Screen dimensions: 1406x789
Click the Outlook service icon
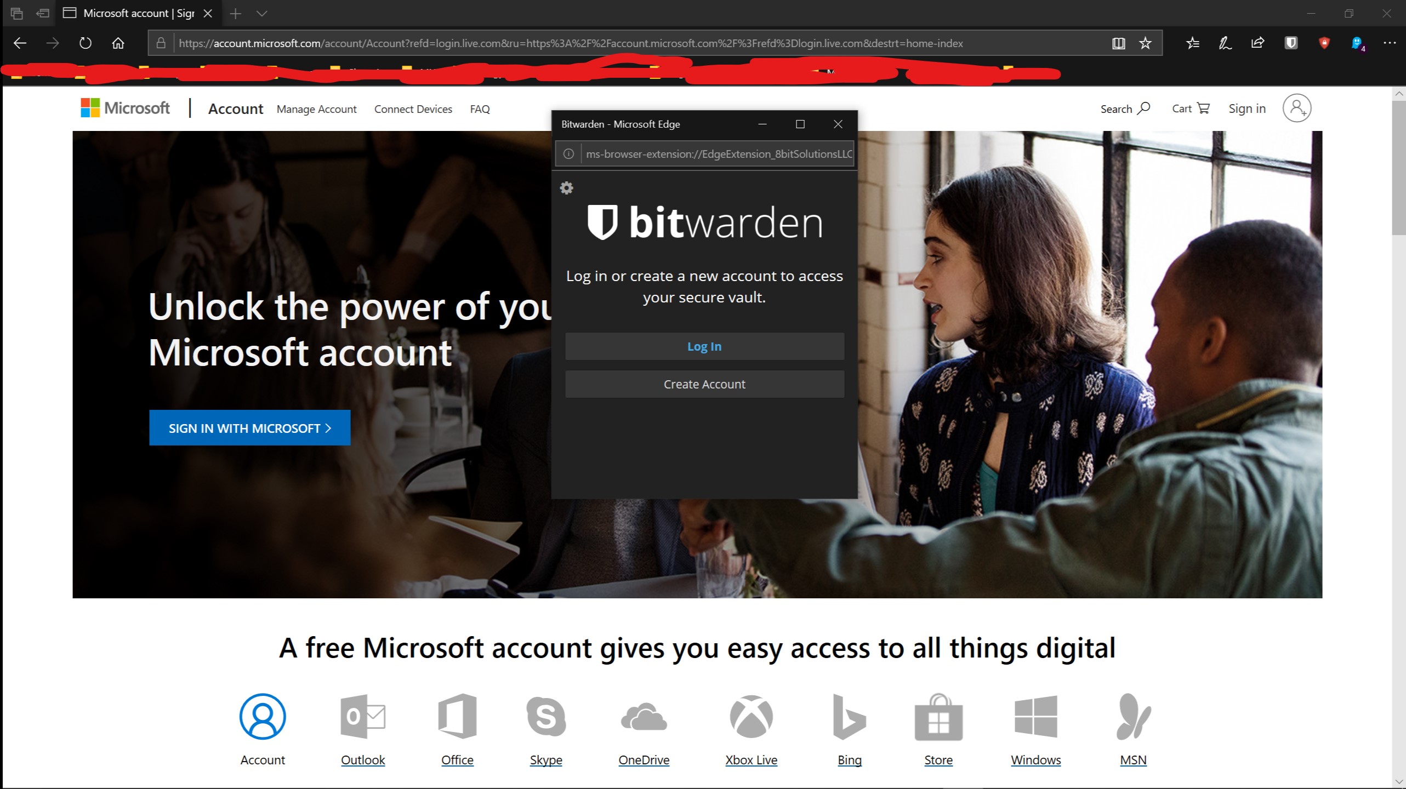coord(363,716)
